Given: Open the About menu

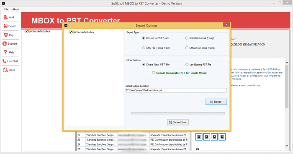Looking at the screenshot, I should tap(16, 9).
